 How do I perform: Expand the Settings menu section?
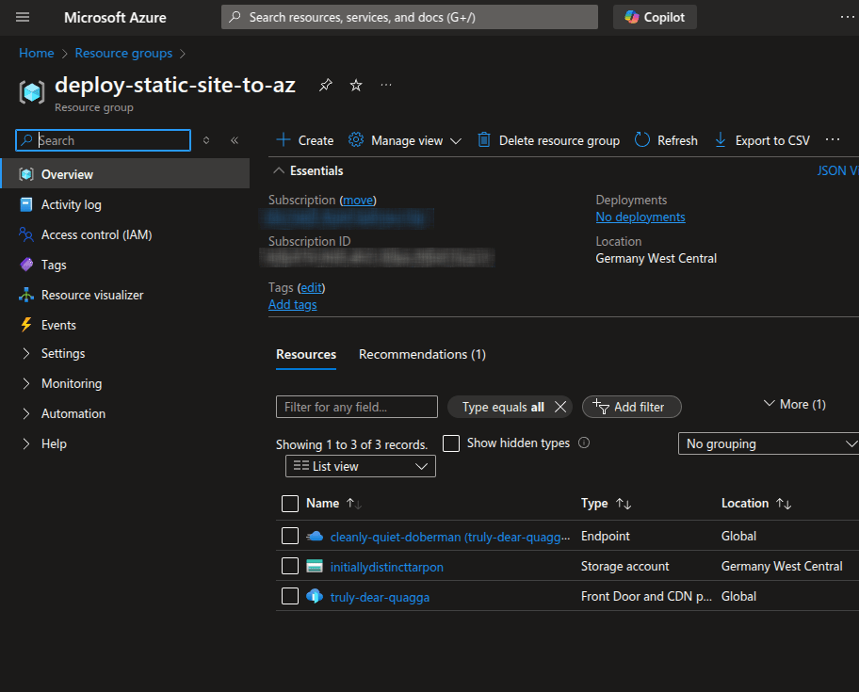click(63, 353)
